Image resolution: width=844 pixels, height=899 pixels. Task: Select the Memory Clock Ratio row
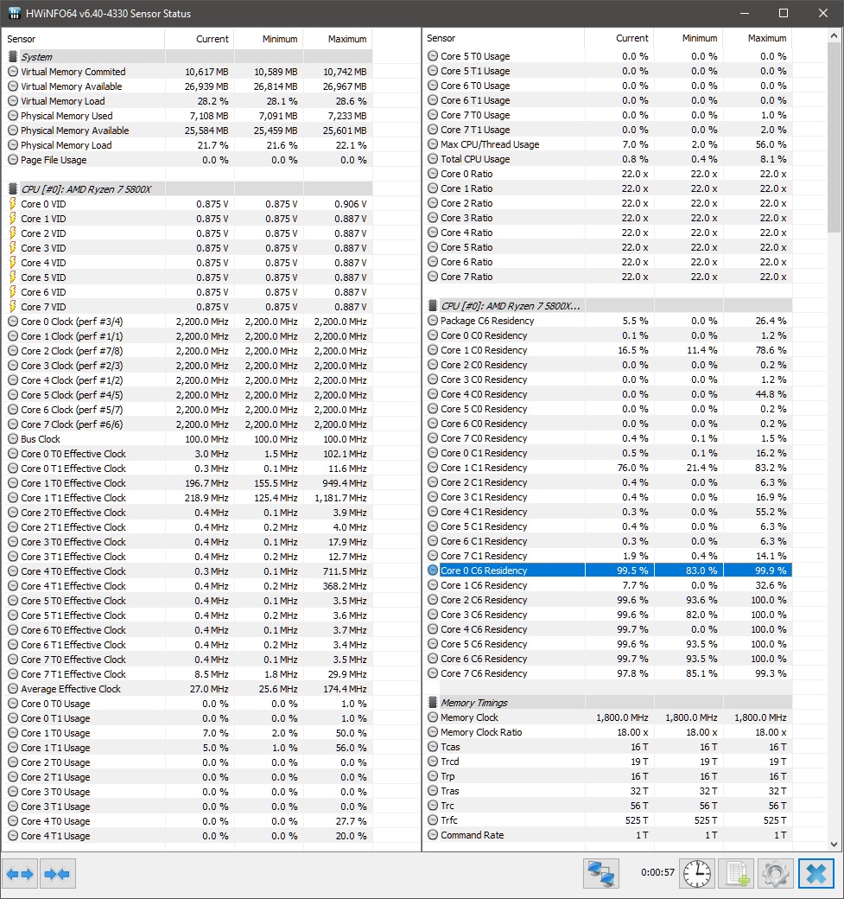click(608, 732)
